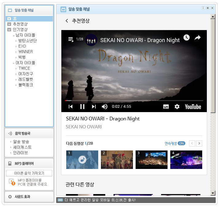The height and width of the screenshot is (207, 220).
Task: Click the 0:02 / 4:55 time display
Action: [122, 107]
